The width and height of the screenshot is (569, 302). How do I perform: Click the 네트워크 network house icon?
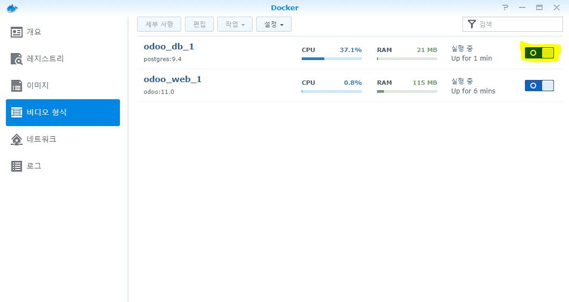coord(17,139)
